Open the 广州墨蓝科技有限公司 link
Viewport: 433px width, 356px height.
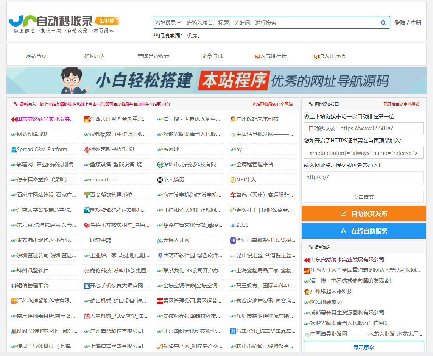click(117, 331)
